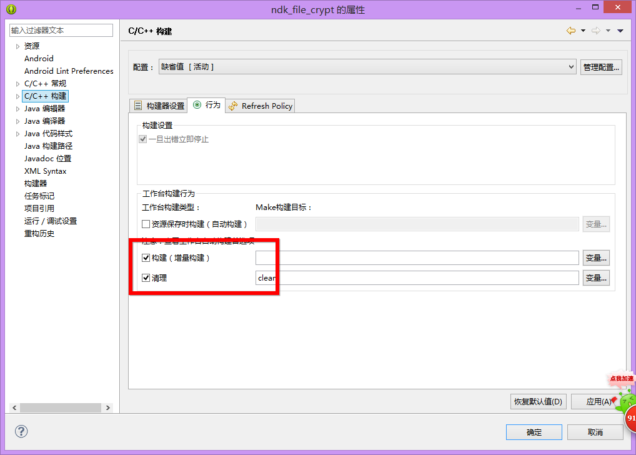The image size is (636, 455).
Task: Click the sidebar scroll right arrow
Action: 108,407
